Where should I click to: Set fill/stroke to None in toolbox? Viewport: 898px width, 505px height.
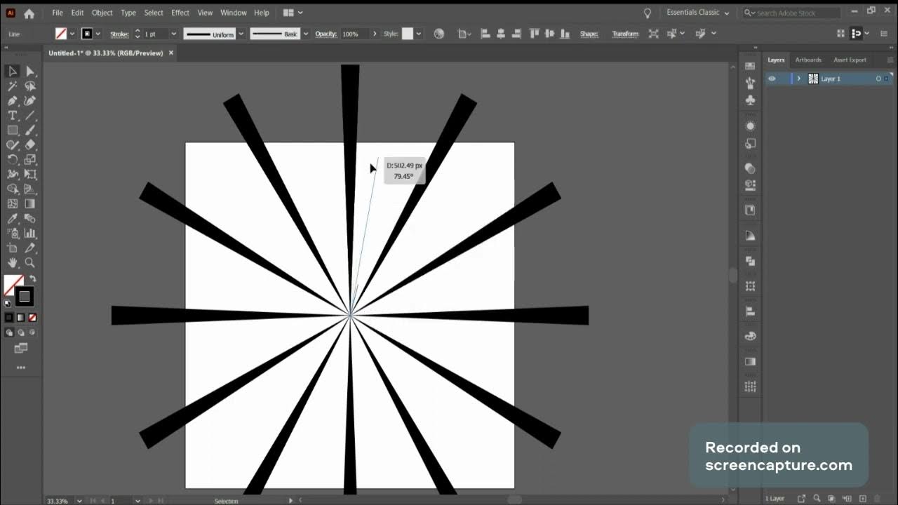click(x=31, y=318)
